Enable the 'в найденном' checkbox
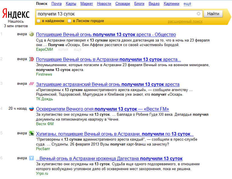232x179 pixels. pos(38,21)
